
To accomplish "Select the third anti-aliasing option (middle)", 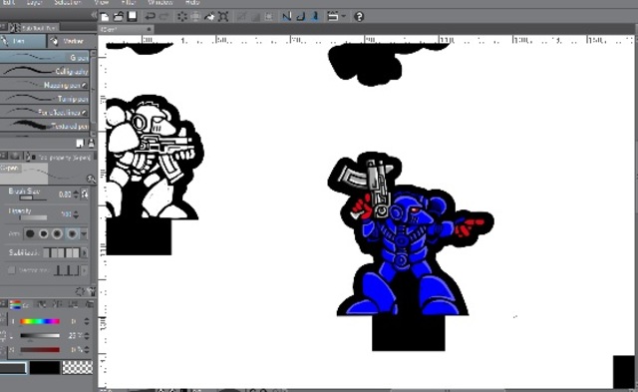I will 58,233.
